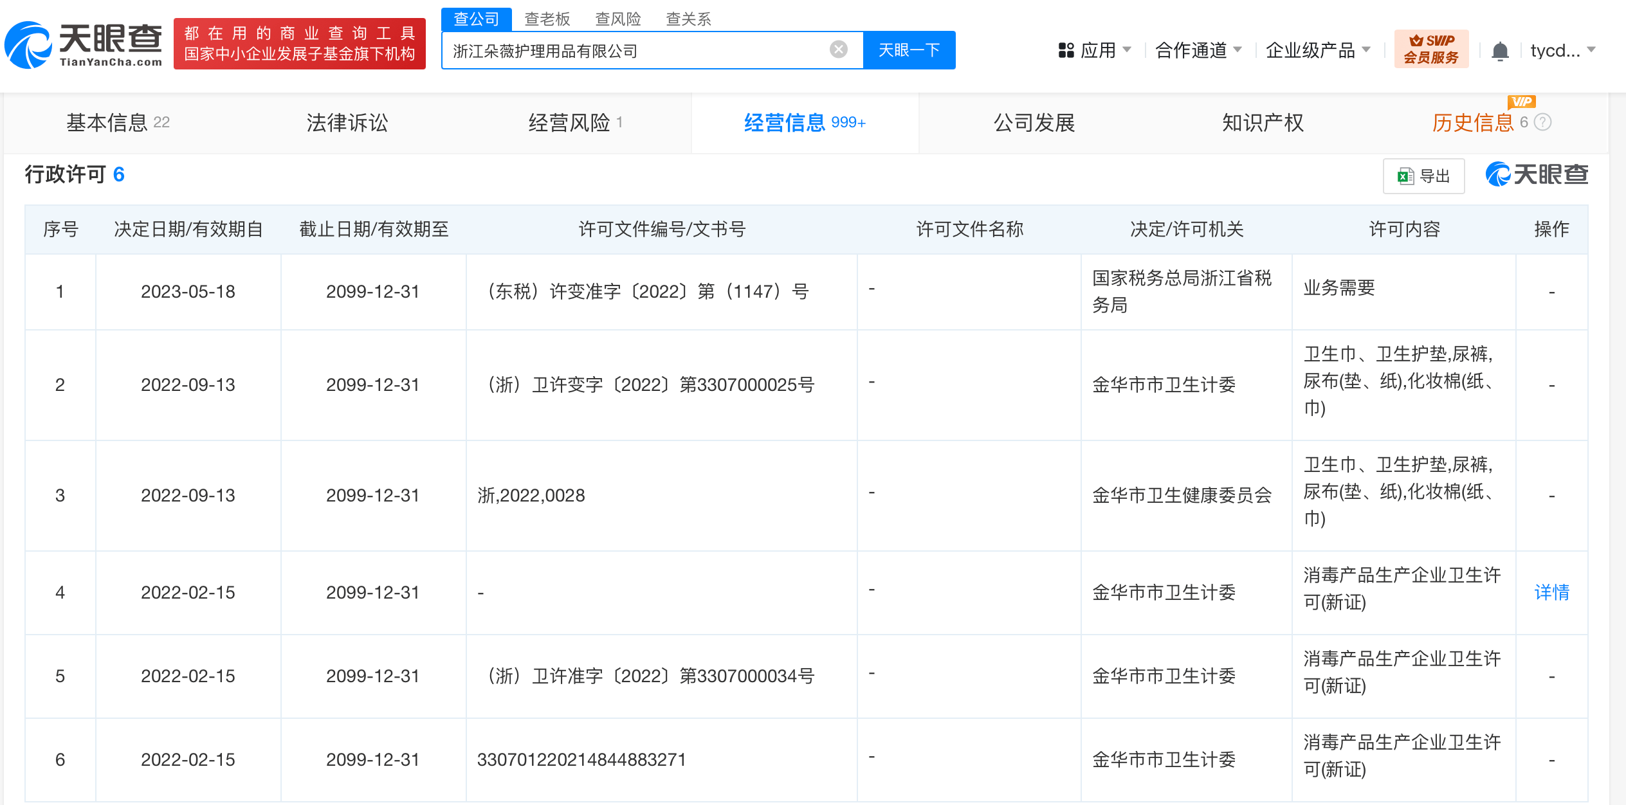Click the TianYanCha logo icon

28,45
